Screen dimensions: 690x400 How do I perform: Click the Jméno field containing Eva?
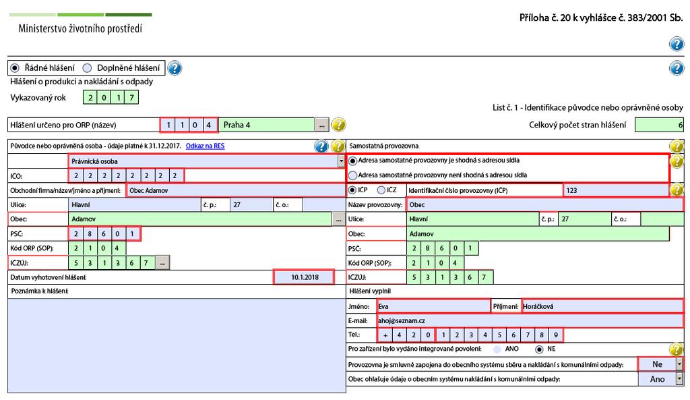point(433,306)
